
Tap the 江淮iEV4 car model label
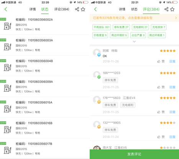[129, 98]
